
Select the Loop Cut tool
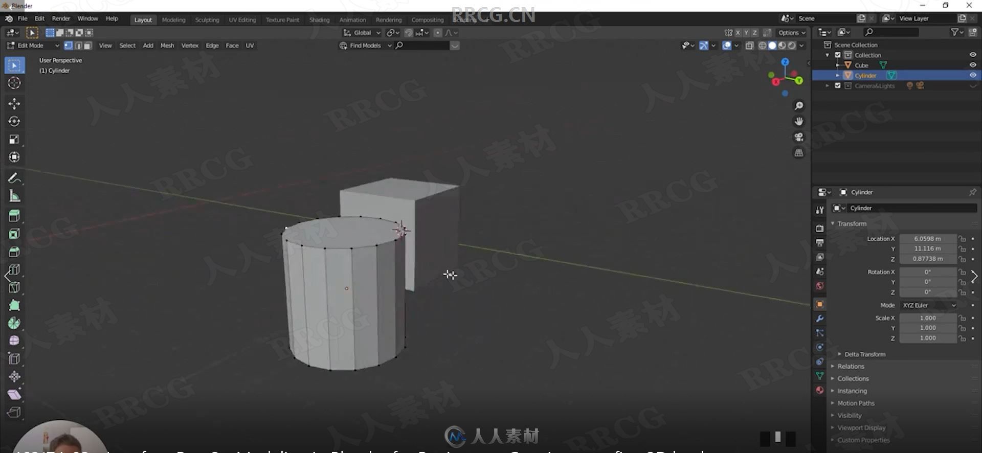[14, 269]
